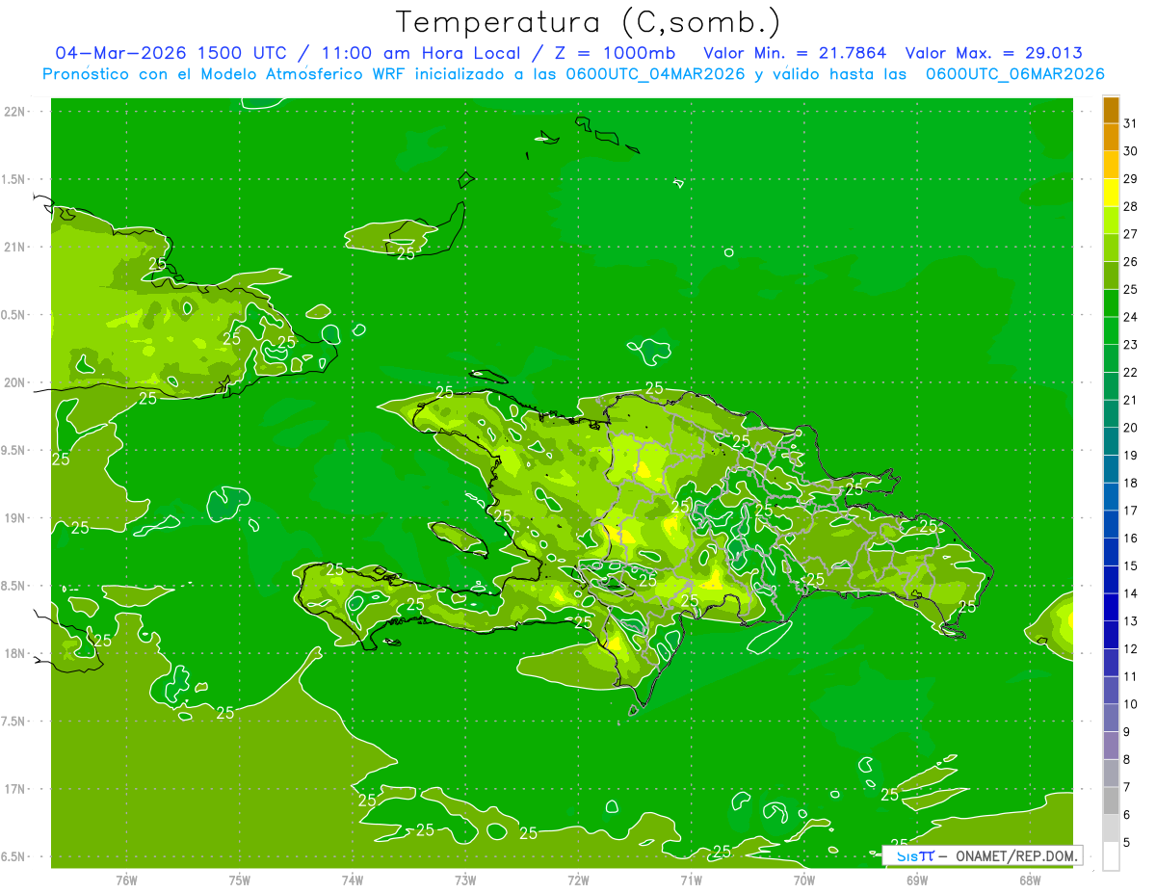Click the "0600UTC_06MAR2026" valid-until time
1156x893 pixels.
pyautogui.click(x=1015, y=74)
